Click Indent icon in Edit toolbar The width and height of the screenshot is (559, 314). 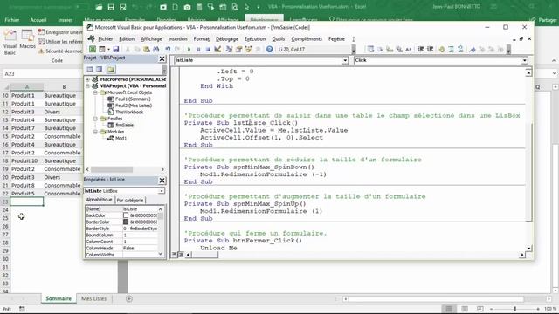point(421,49)
